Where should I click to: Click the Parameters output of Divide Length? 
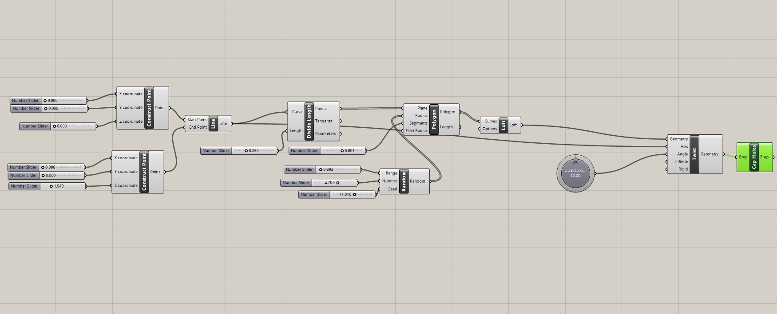[325, 133]
